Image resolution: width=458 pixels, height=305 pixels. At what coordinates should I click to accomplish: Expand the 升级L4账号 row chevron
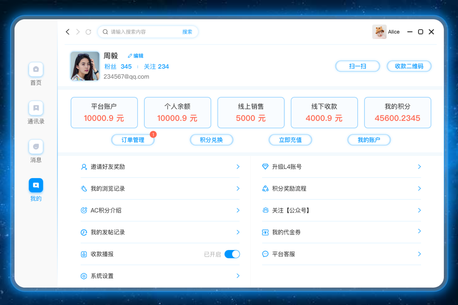point(420,167)
